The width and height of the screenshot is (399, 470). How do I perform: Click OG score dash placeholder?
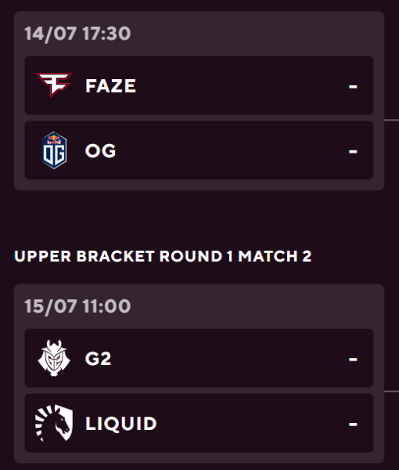click(353, 151)
